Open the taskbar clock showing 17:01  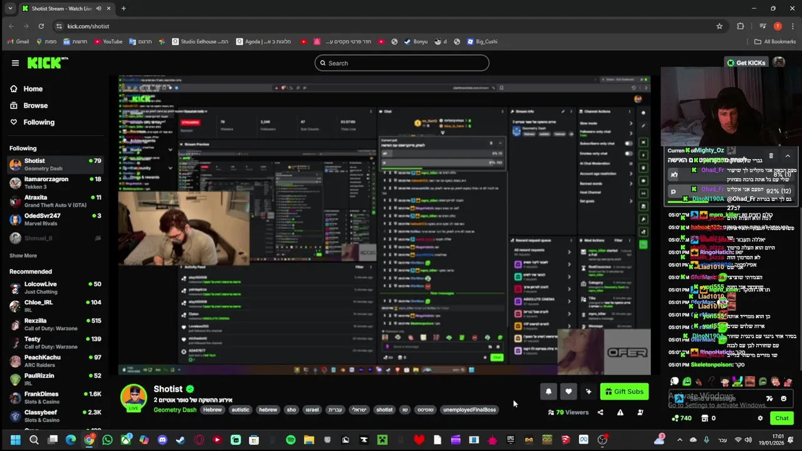click(771, 440)
